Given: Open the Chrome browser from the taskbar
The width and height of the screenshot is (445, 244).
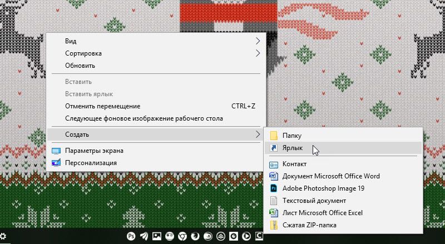Looking at the screenshot, I should tap(181, 236).
